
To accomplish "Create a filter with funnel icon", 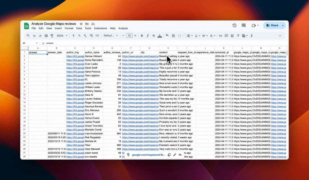I will [x=238, y=36].
